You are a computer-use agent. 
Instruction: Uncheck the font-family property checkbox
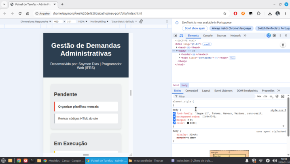coord(174,113)
